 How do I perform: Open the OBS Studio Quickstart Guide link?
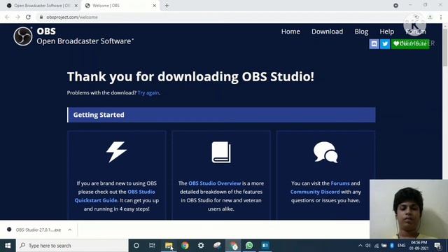115,196
